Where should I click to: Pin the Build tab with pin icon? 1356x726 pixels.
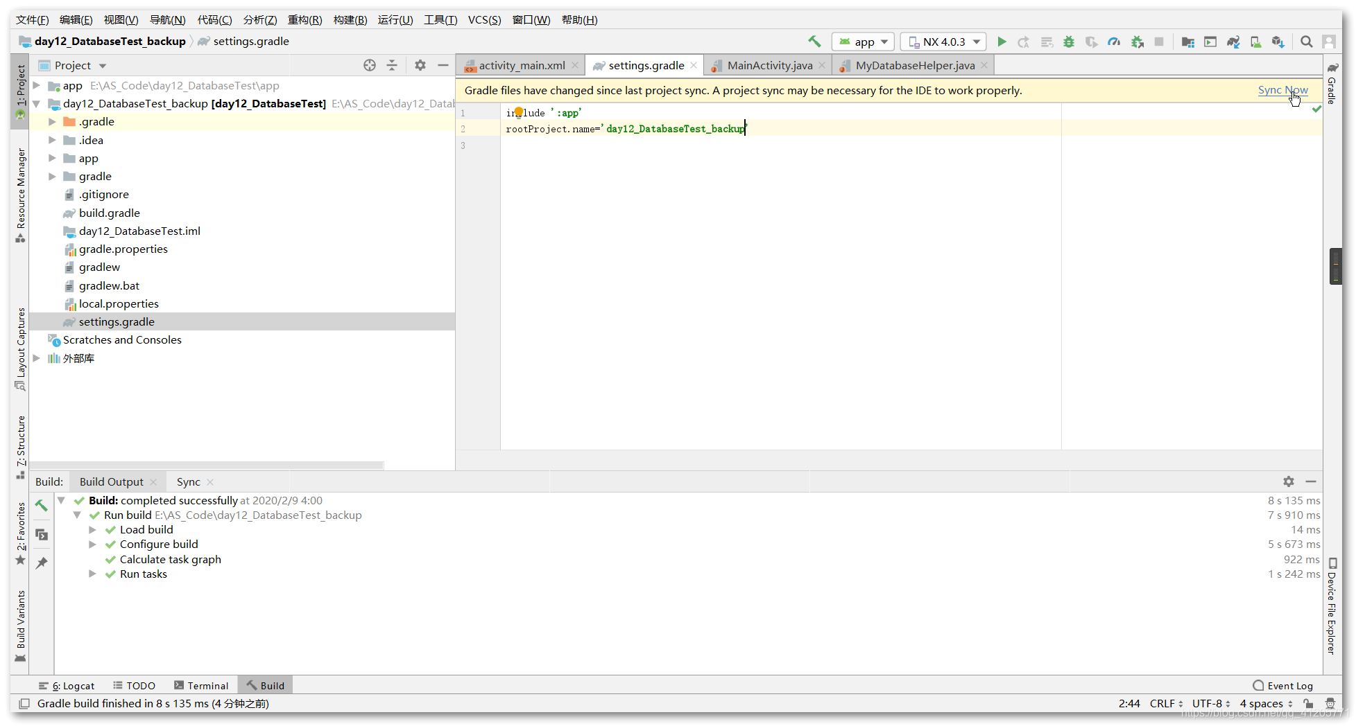click(x=42, y=563)
